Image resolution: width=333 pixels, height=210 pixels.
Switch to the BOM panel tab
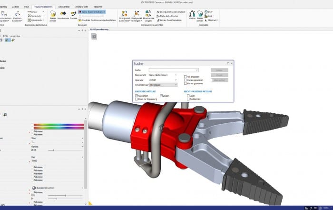[x=6, y=36]
